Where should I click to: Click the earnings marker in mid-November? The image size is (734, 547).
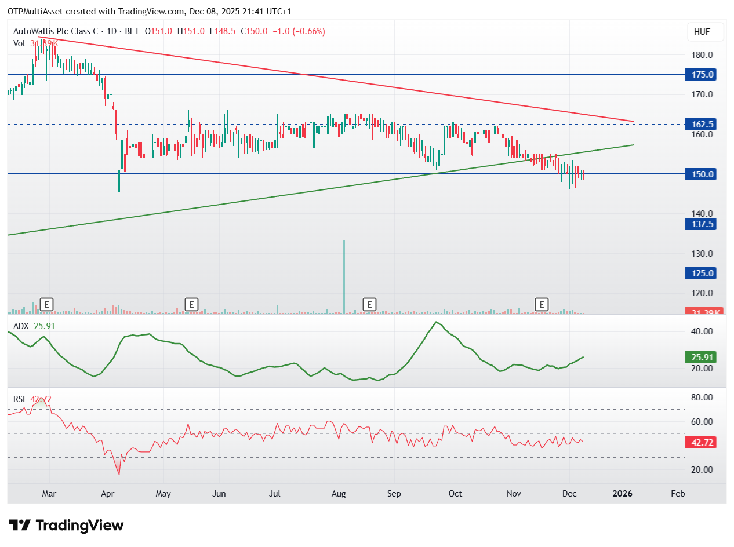tap(542, 304)
